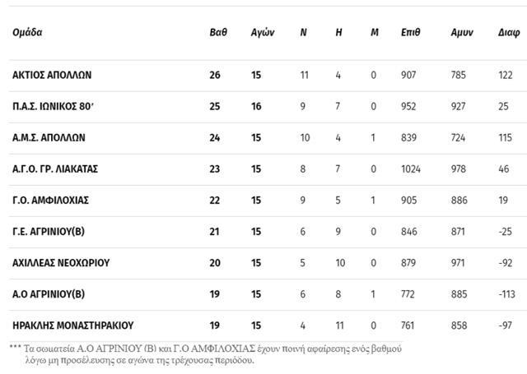Select team Α.Ο ΑΓΡΙΝΙΟΥ(Β) in the table
Screen dimensions: 527x374
[49, 294]
